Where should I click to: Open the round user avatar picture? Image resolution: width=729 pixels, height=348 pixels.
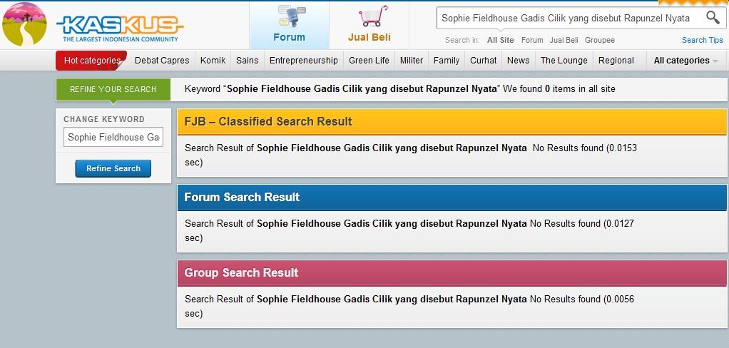[25, 24]
